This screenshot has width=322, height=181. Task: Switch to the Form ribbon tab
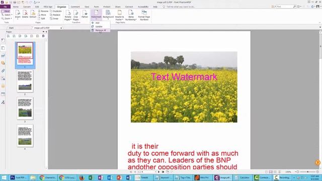[96, 7]
